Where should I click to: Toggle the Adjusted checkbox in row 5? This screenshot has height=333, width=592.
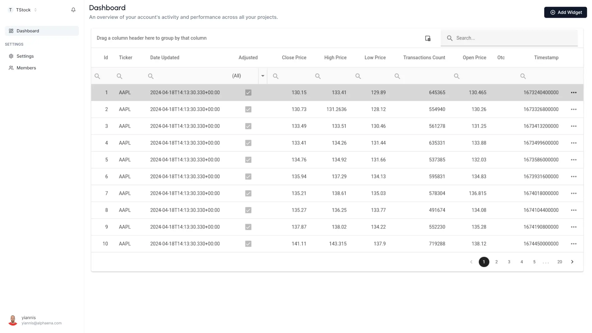[248, 160]
